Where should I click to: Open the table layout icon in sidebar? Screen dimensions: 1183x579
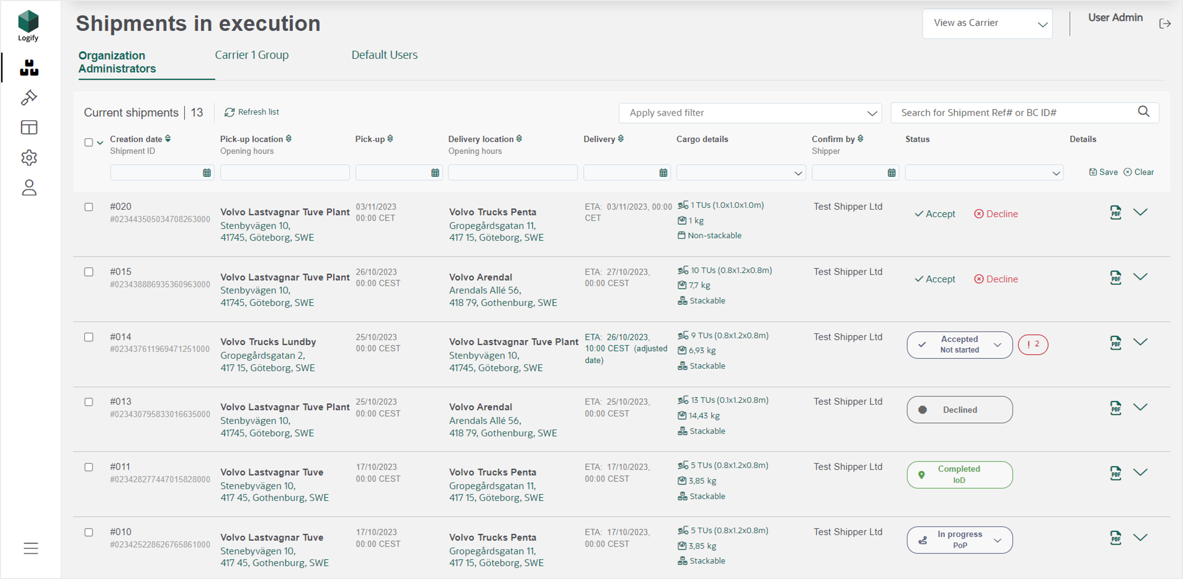(x=29, y=127)
